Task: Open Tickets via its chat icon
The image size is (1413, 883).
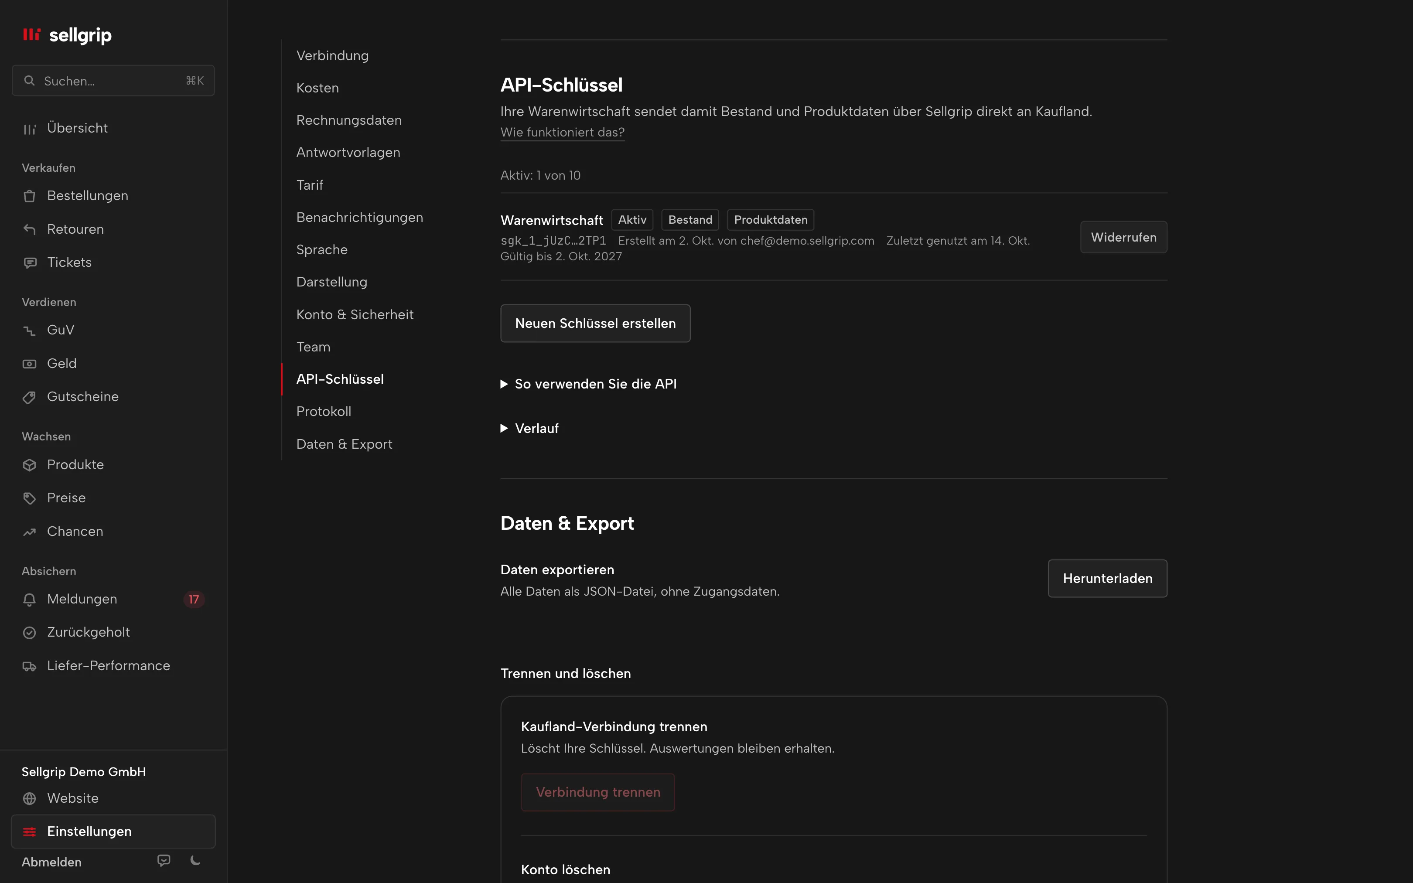Action: coord(29,263)
